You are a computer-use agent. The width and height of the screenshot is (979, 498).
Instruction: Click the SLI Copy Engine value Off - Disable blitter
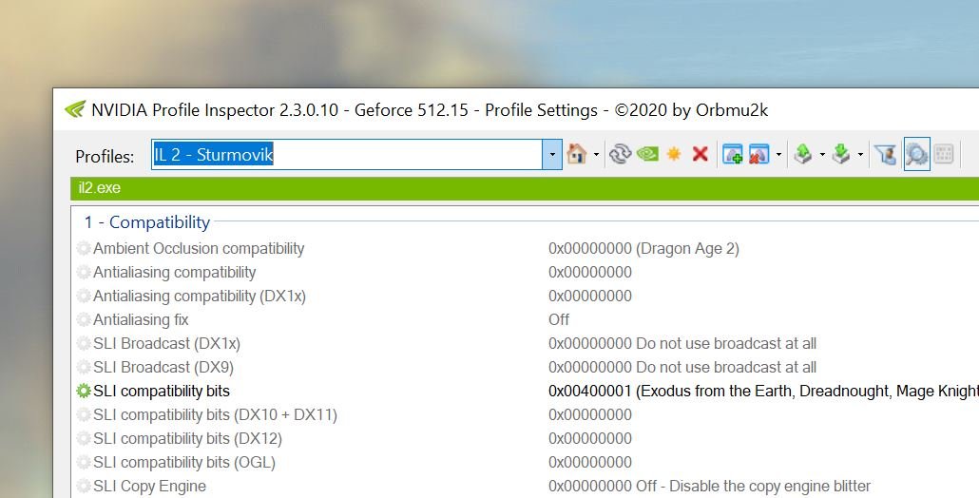pos(709,487)
